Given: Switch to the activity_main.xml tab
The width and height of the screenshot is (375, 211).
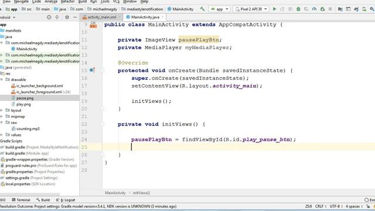Looking at the screenshot, I should [101, 17].
